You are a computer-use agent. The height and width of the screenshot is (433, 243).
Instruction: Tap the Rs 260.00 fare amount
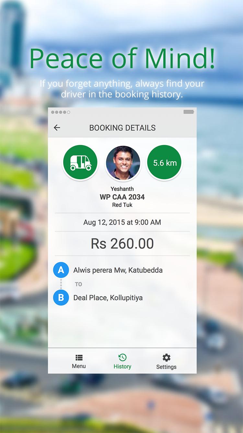point(122,243)
